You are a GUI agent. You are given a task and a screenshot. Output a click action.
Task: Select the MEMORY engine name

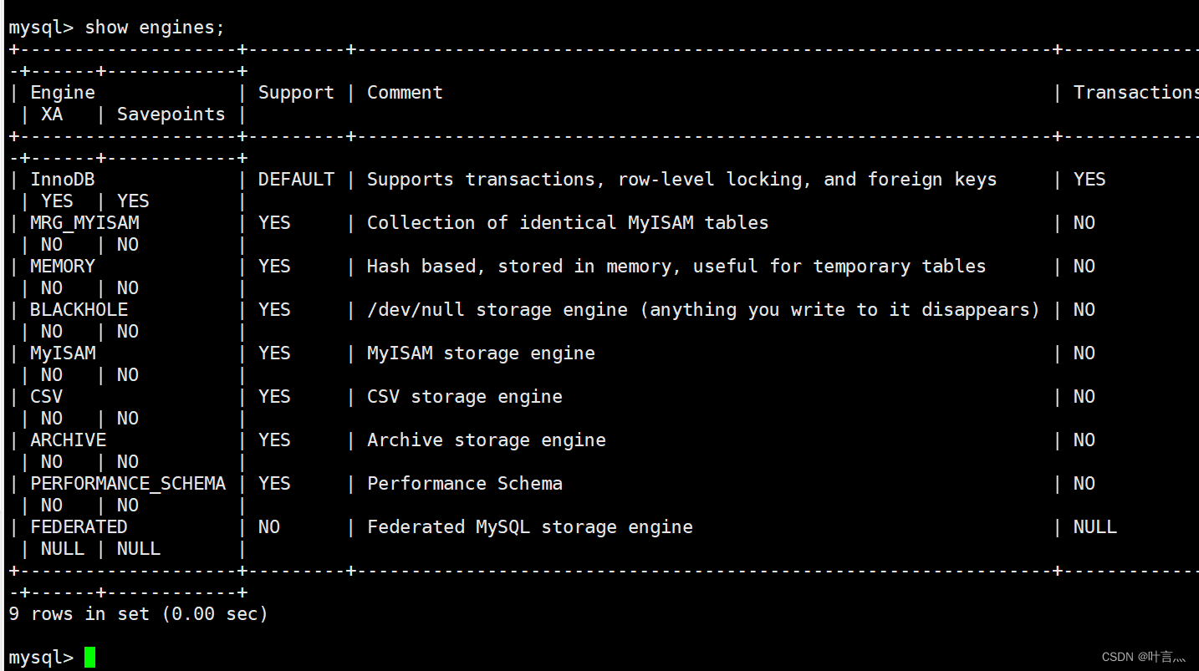click(63, 267)
